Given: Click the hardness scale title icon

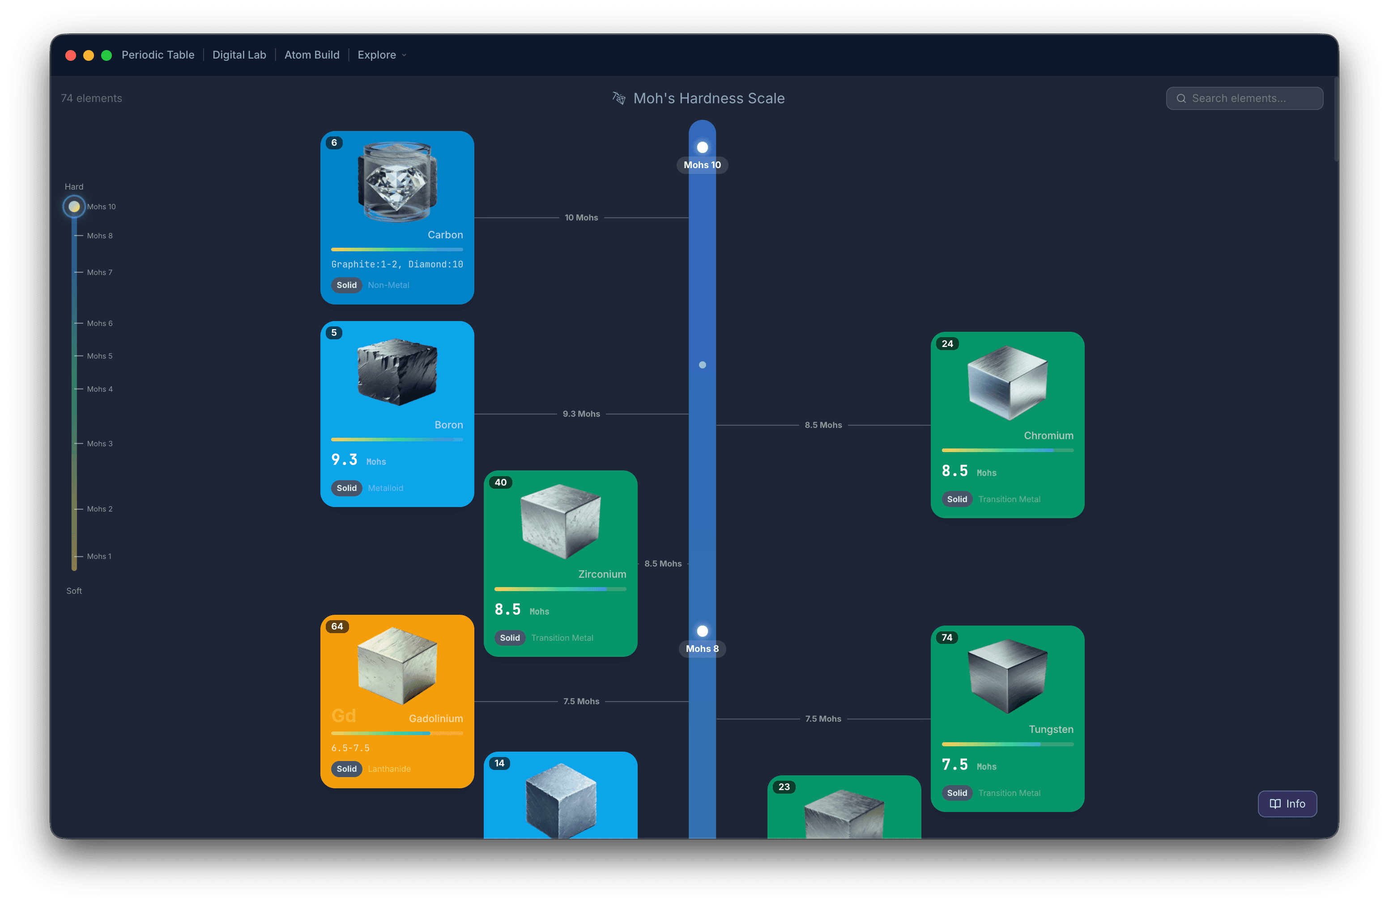Looking at the screenshot, I should coord(618,98).
